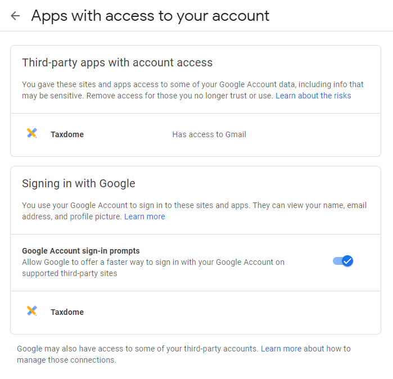Disable Google Account sign-in prompts switch
This screenshot has height=379, width=393.
pos(343,261)
